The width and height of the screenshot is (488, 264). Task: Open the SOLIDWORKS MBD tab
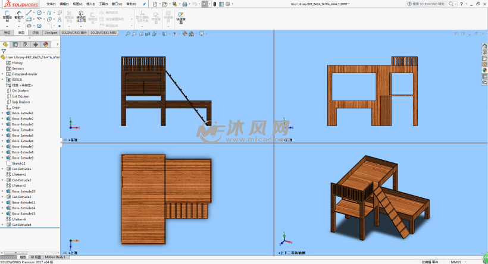pyautogui.click(x=104, y=33)
